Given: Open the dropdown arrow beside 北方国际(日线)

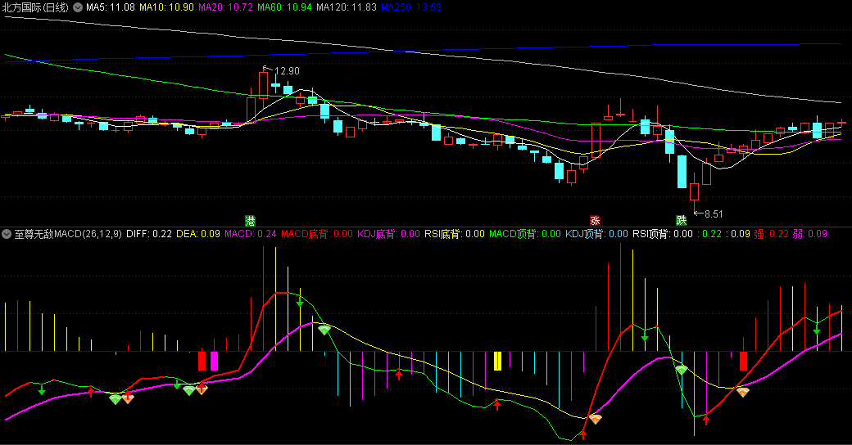Looking at the screenshot, I should point(78,7).
